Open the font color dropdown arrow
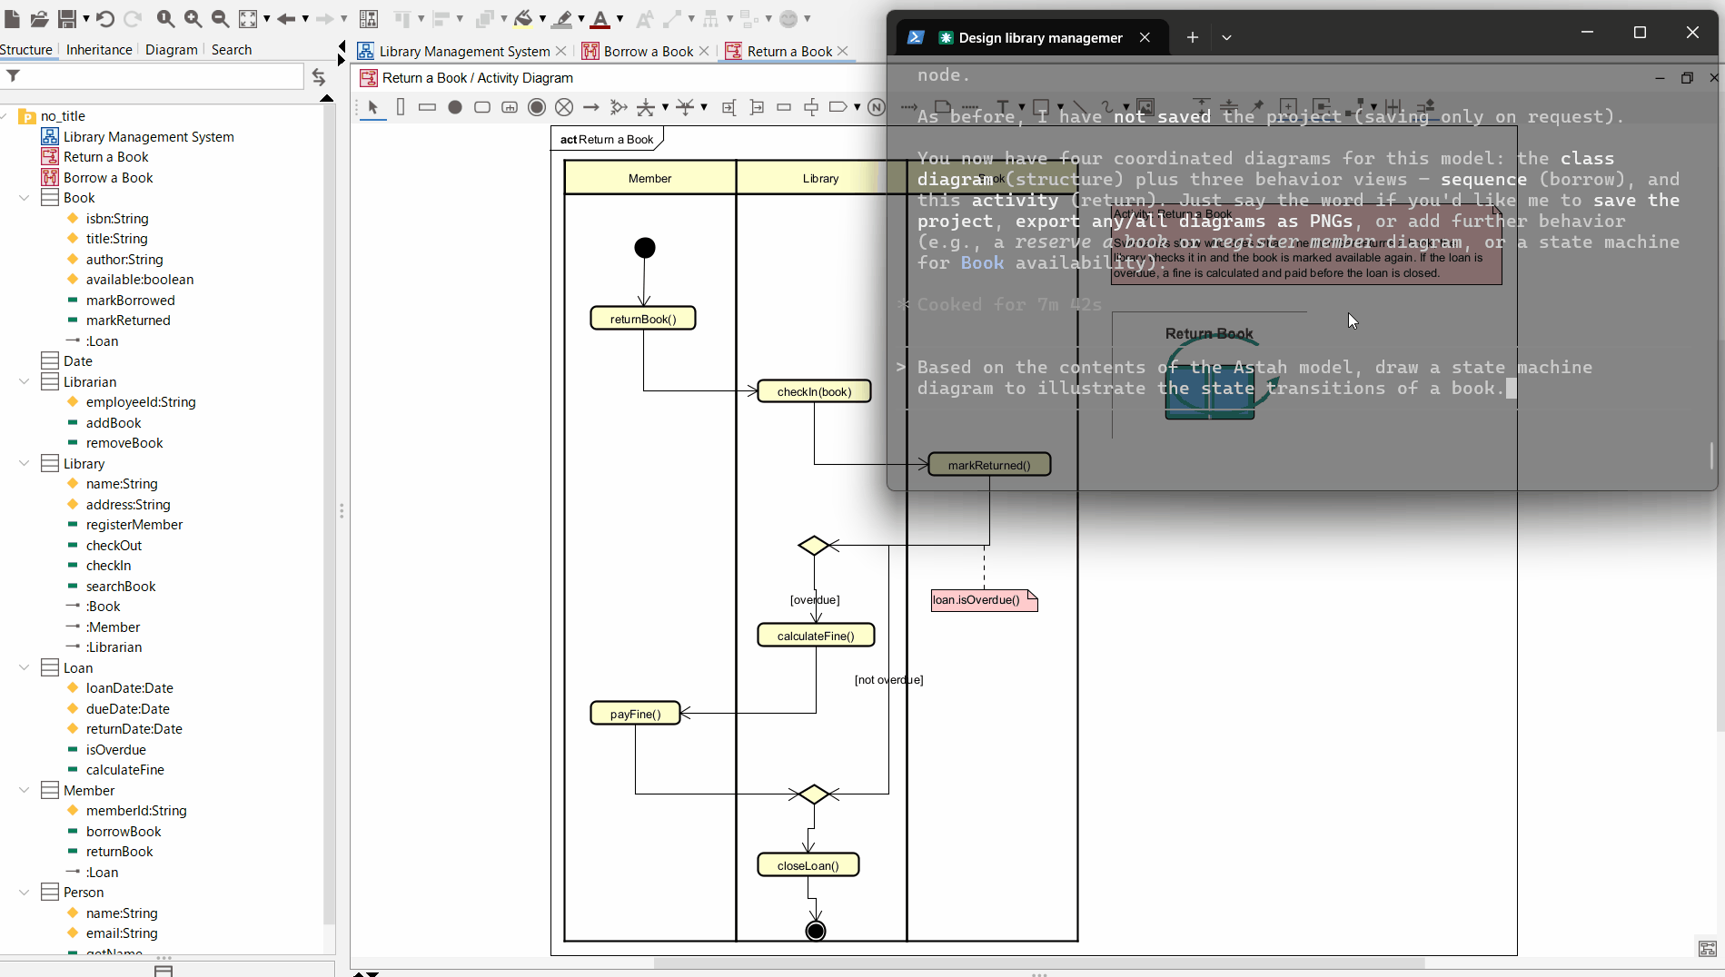This screenshot has height=977, width=1725. pyautogui.click(x=620, y=18)
